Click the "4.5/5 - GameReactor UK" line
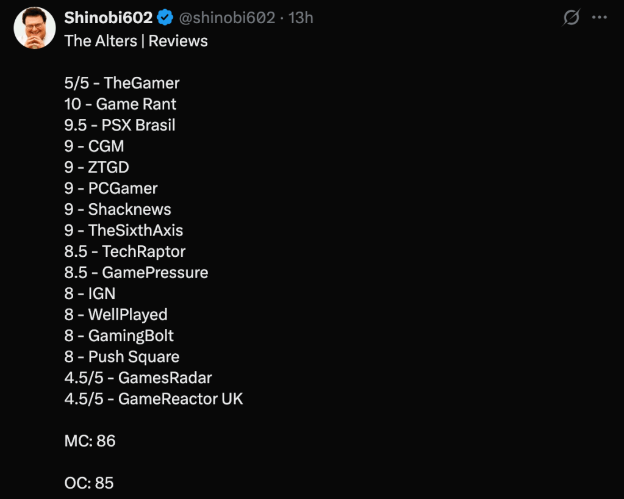Image resolution: width=624 pixels, height=499 pixels. (x=154, y=399)
